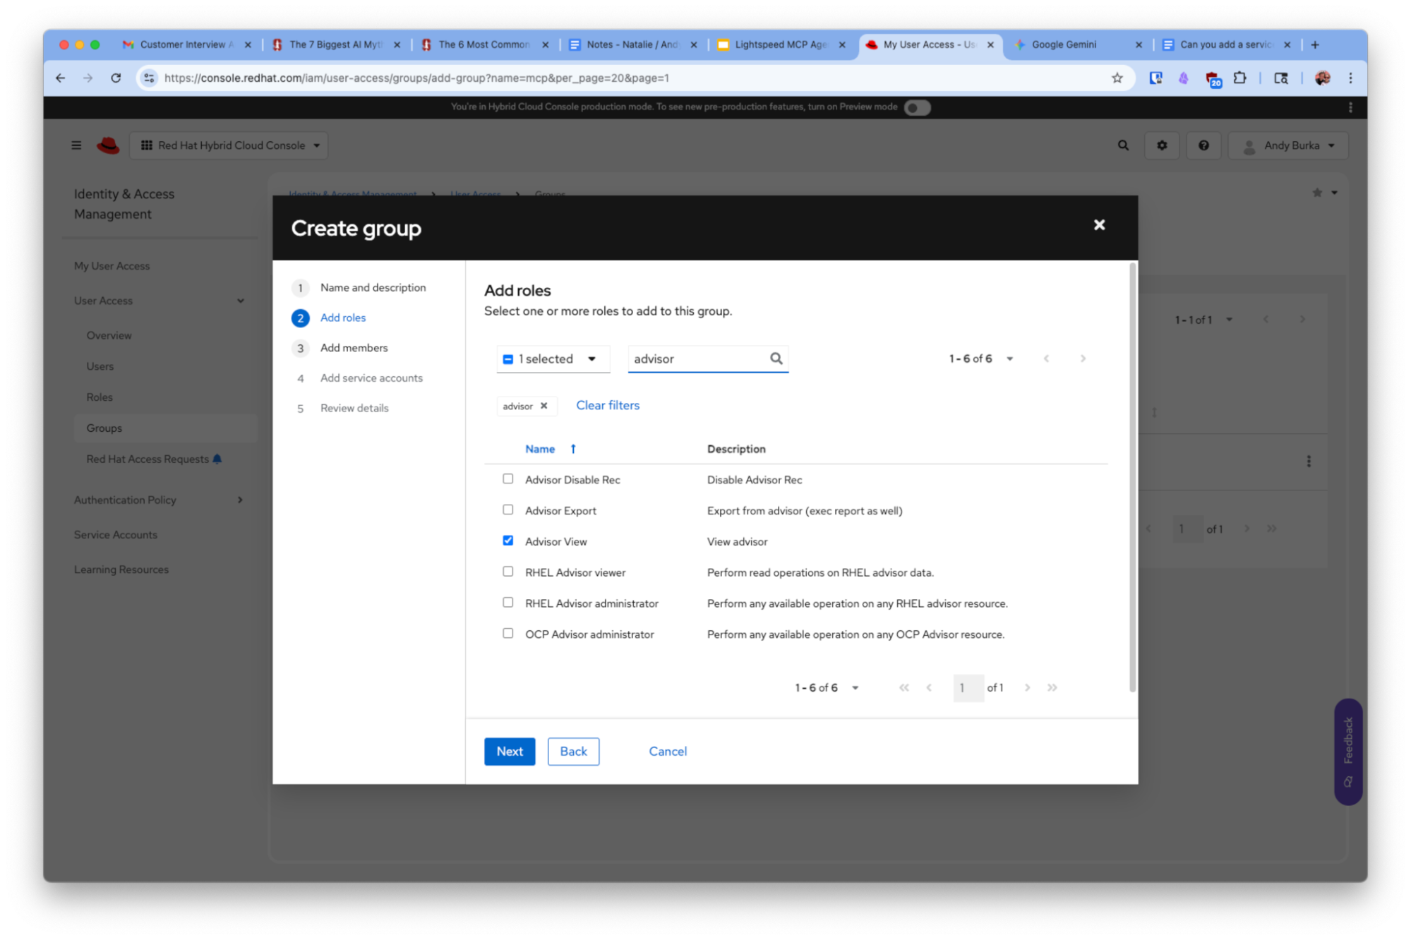Click the search magnifier in role filter
The height and width of the screenshot is (940, 1411).
776,358
